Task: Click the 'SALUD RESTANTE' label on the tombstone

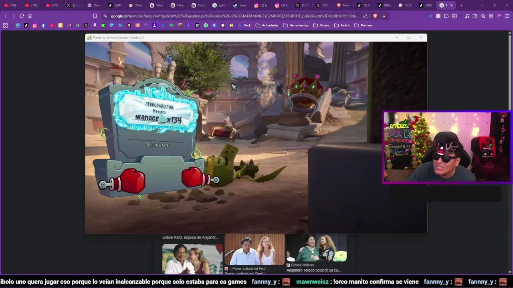Action: click(x=157, y=145)
